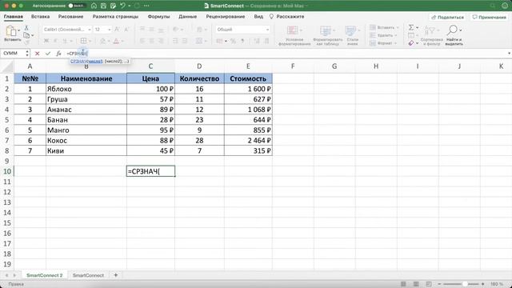Open the Данные ribbon tab
The height and width of the screenshot is (288, 512).
pos(187,16)
